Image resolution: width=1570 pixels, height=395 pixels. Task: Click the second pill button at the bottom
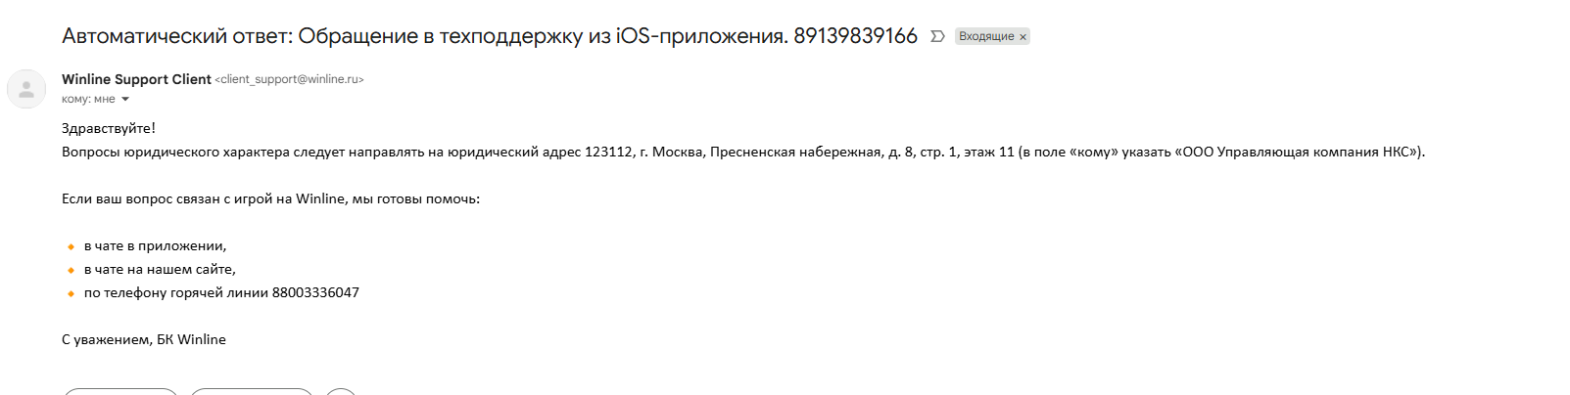tap(252, 391)
